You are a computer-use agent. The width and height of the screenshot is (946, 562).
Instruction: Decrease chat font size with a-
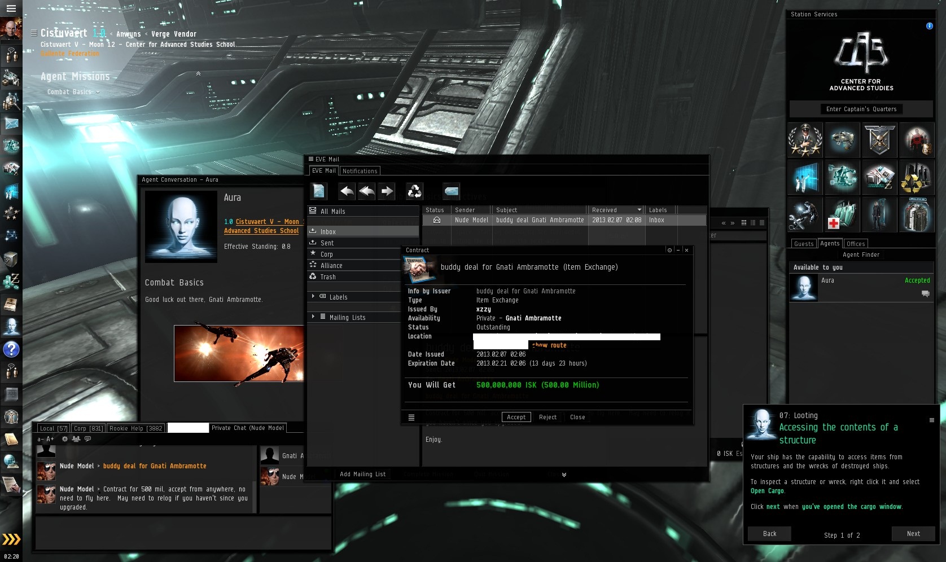point(40,439)
